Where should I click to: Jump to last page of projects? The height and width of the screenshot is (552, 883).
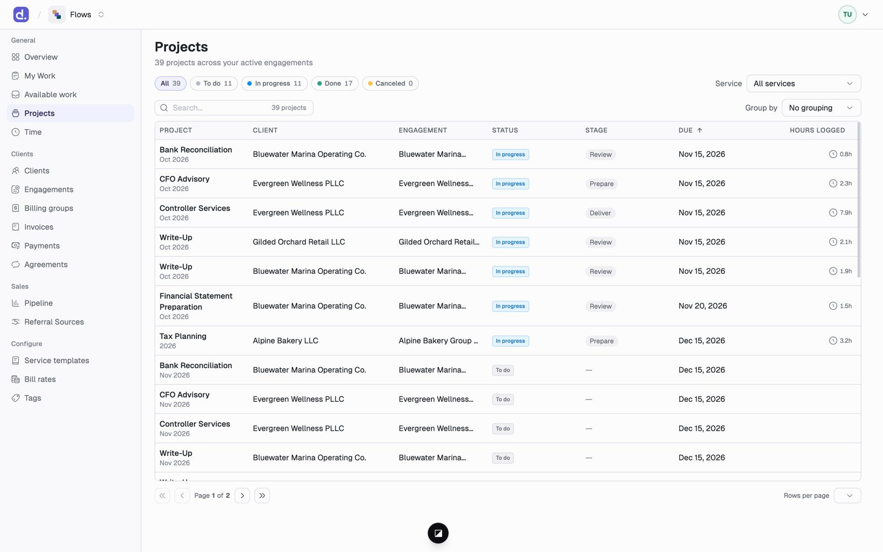[x=262, y=496]
